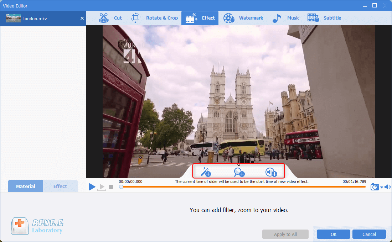Open the Subtitle tab
Screen dimensions: 392x242
coord(324,18)
